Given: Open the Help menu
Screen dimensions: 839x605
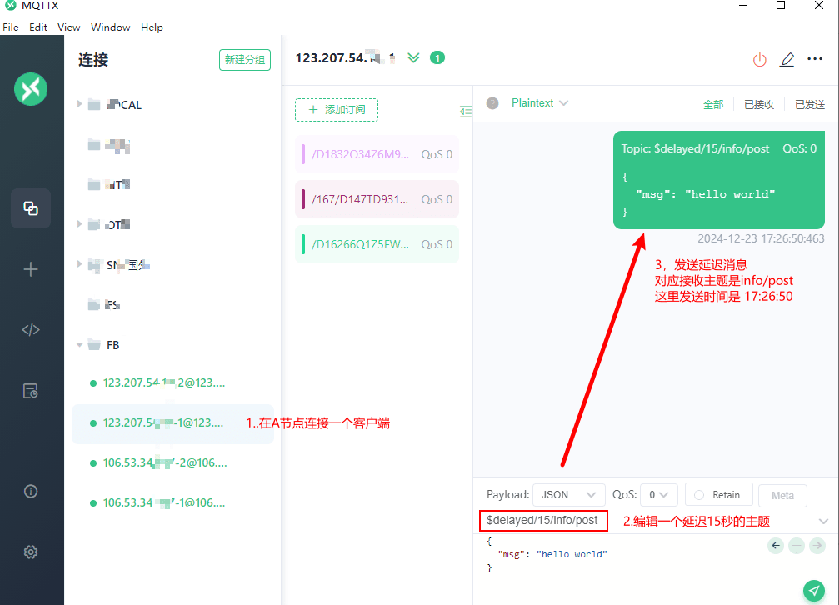Looking at the screenshot, I should (152, 27).
